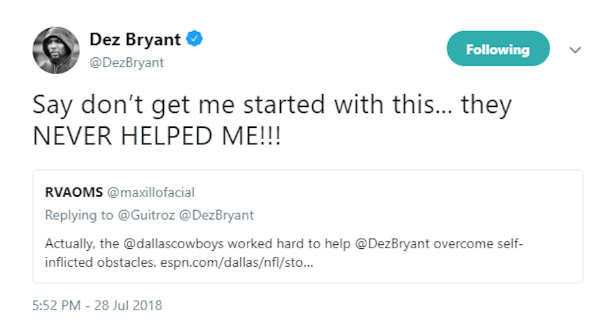Open the Dez Bryant display name link
Viewport: 612px width, 319px height.
(135, 39)
